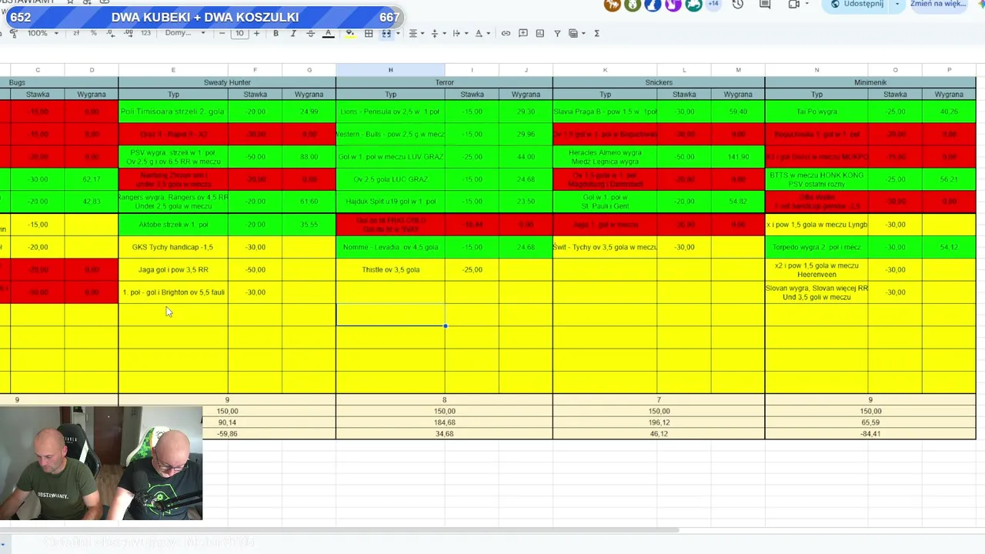The height and width of the screenshot is (554, 985).
Task: Select the summary cell showing 184,68
Action: pyautogui.click(x=444, y=422)
